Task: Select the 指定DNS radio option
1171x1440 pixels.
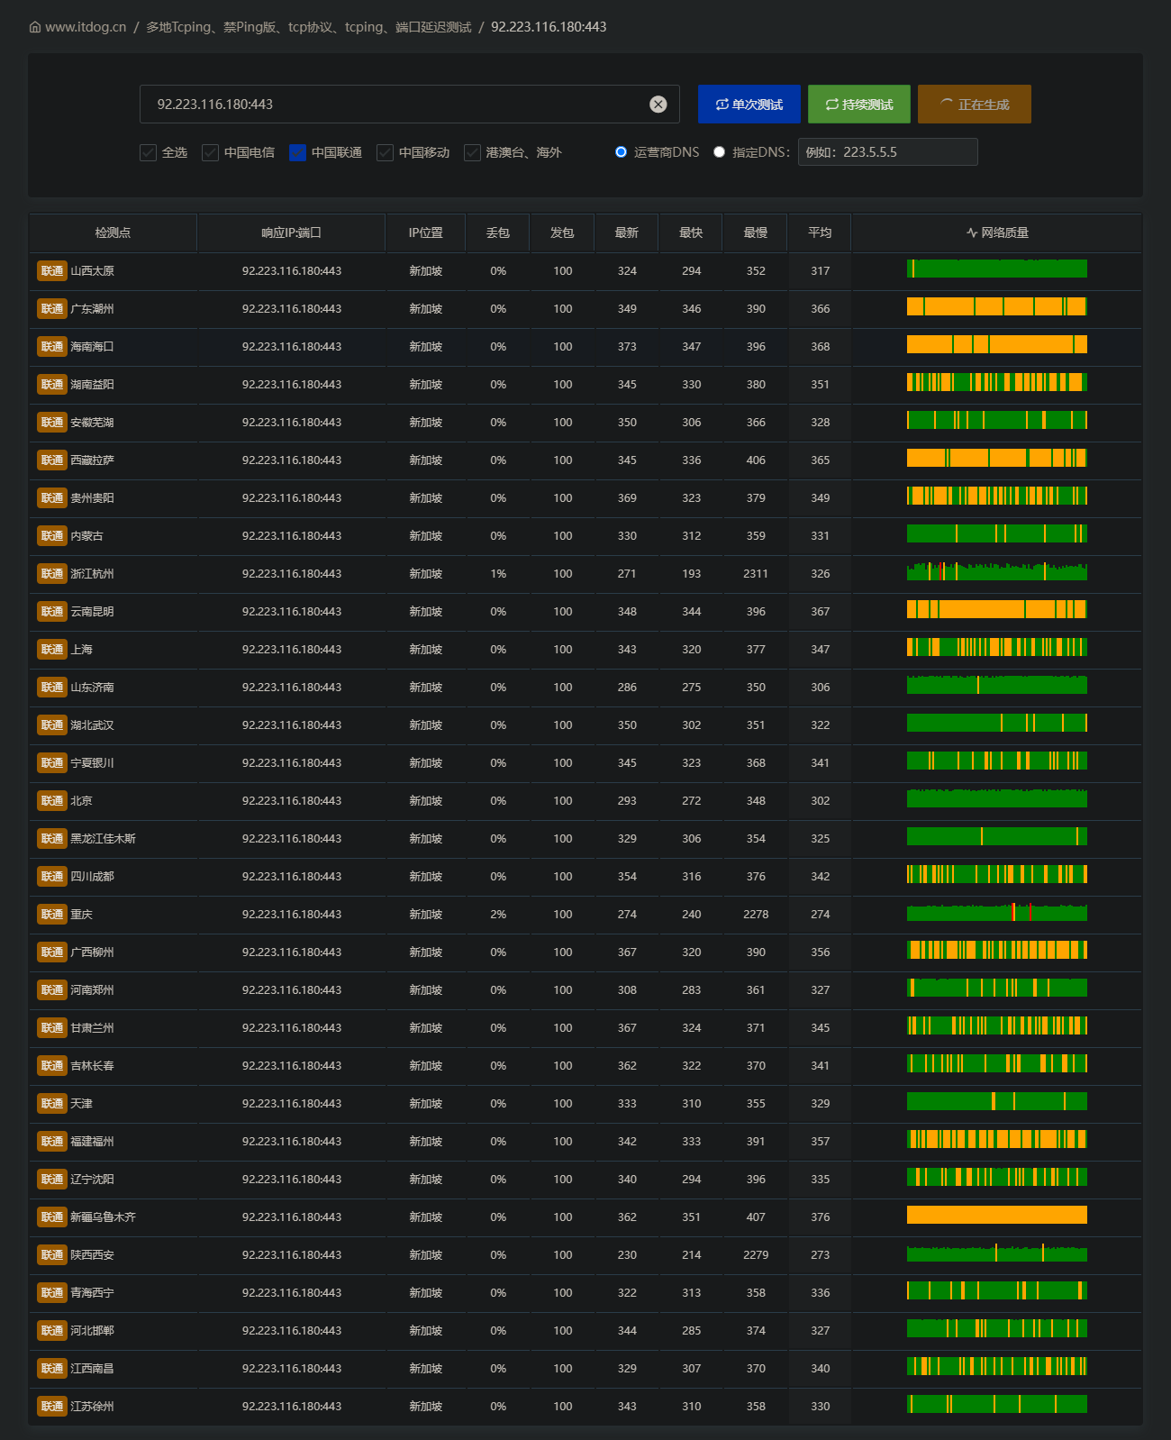Action: 719,152
